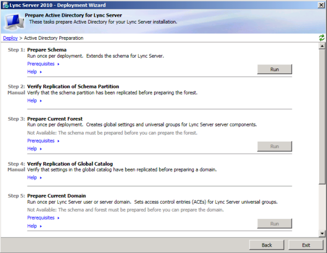Click Run button for Prepare Current Forest
327x253 pixels.
[274, 146]
